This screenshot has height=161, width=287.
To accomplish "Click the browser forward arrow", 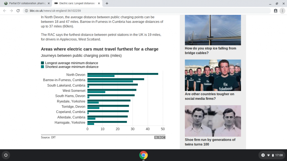I will [11, 11].
